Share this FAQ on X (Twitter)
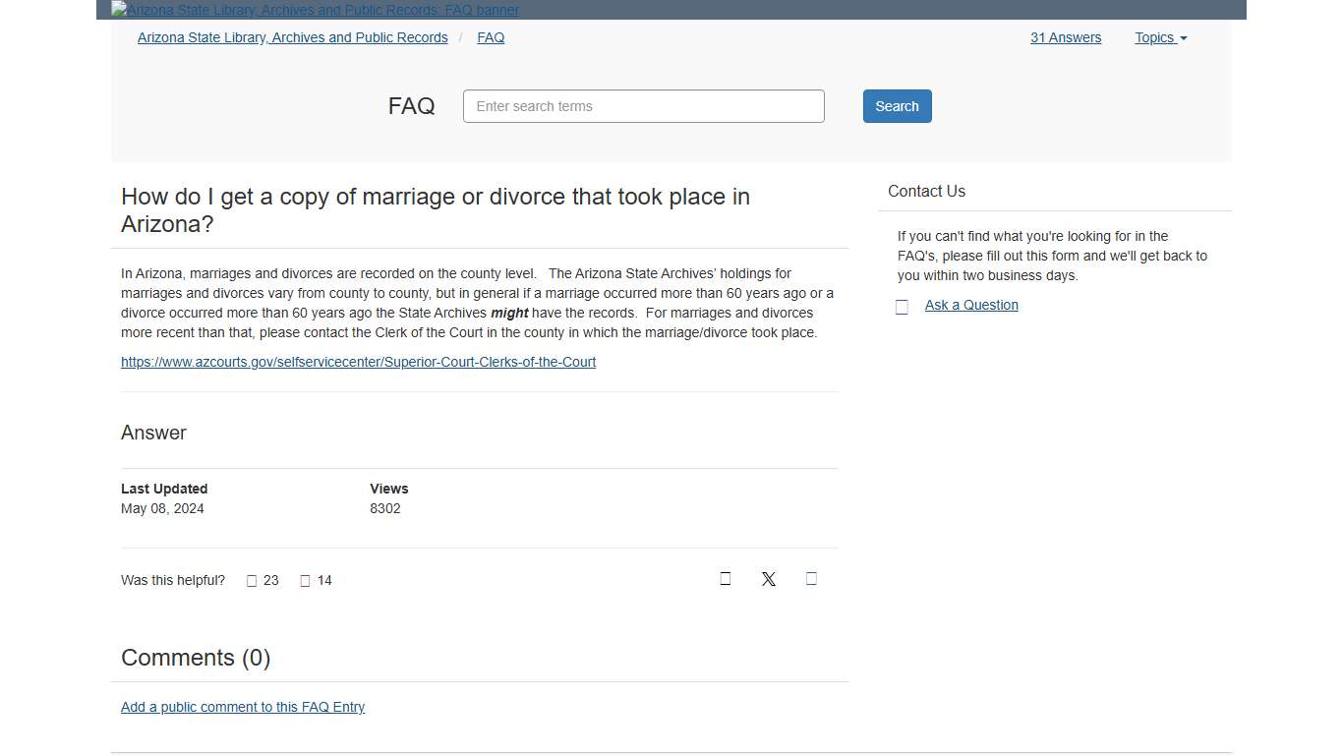The image size is (1343, 755). pos(768,579)
